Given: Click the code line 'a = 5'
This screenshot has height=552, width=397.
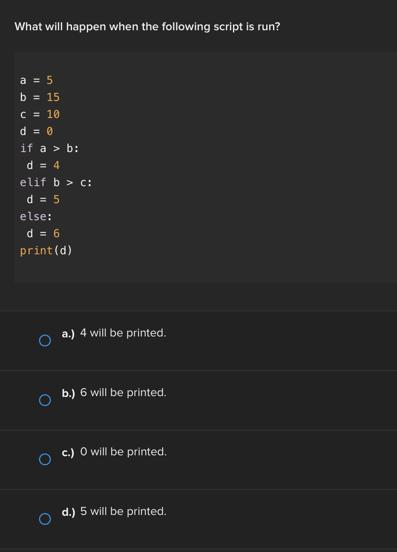Looking at the screenshot, I should click(x=36, y=80).
